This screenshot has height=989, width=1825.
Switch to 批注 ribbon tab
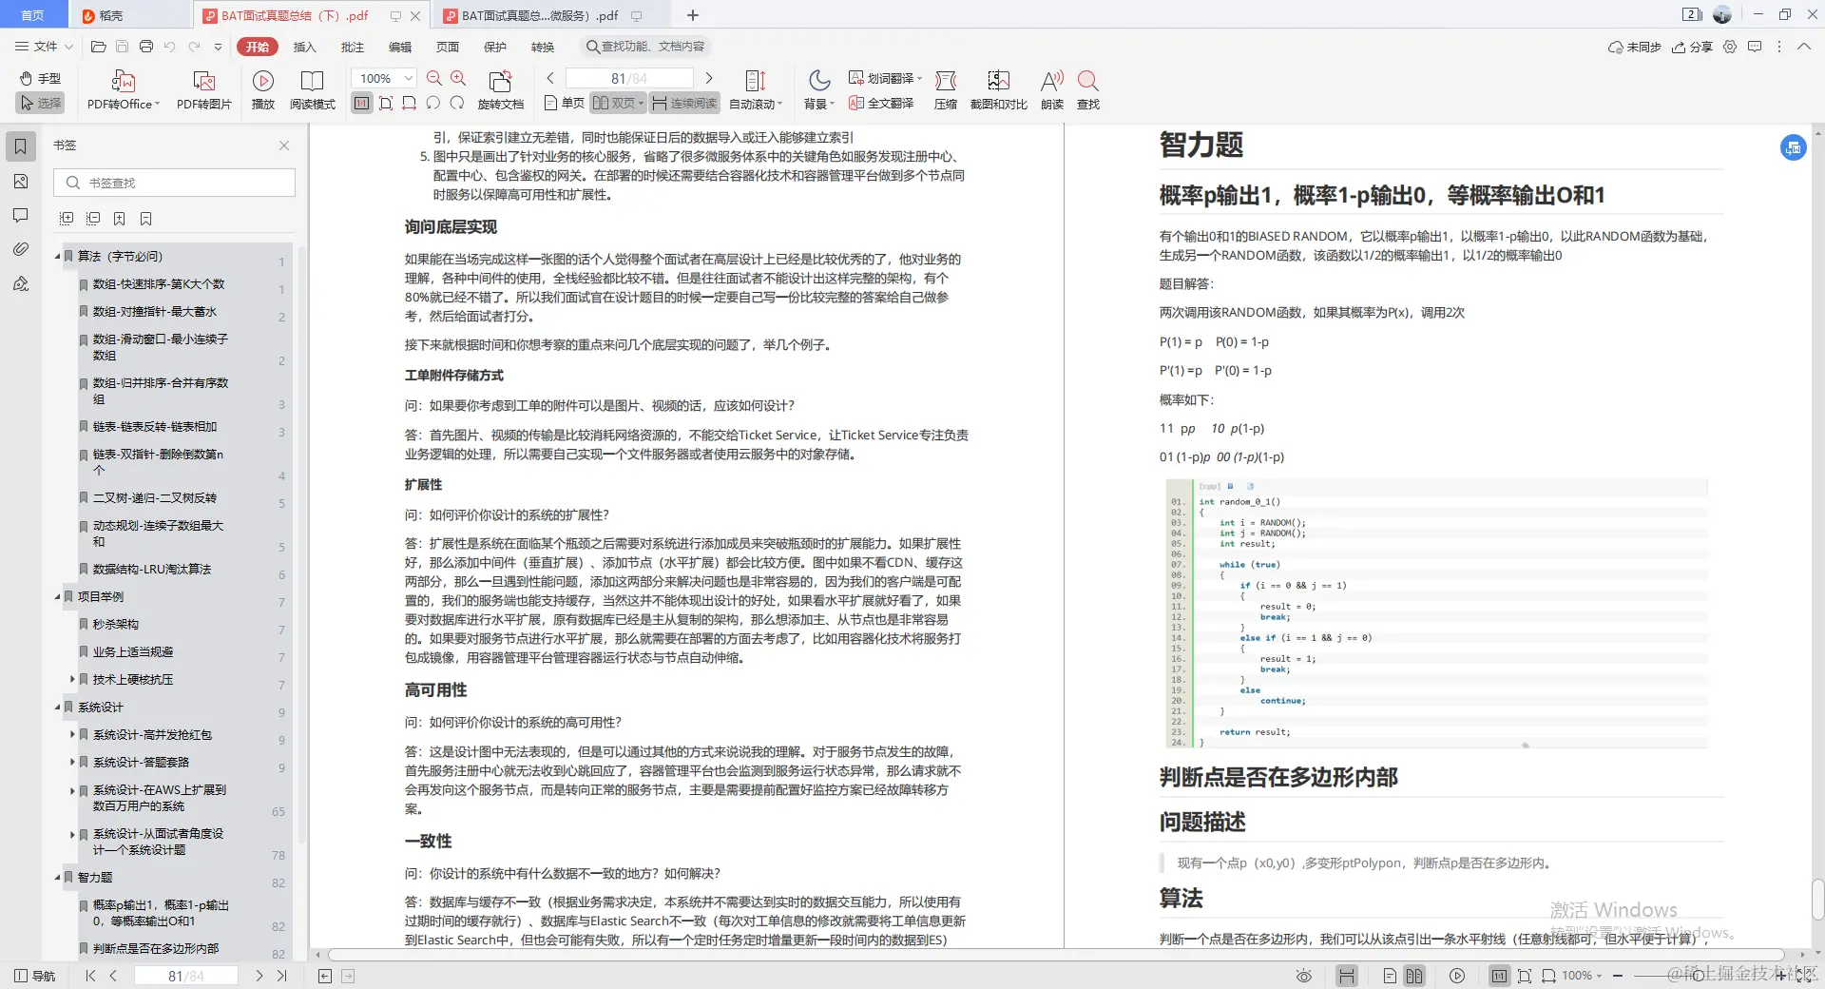[x=353, y=47]
